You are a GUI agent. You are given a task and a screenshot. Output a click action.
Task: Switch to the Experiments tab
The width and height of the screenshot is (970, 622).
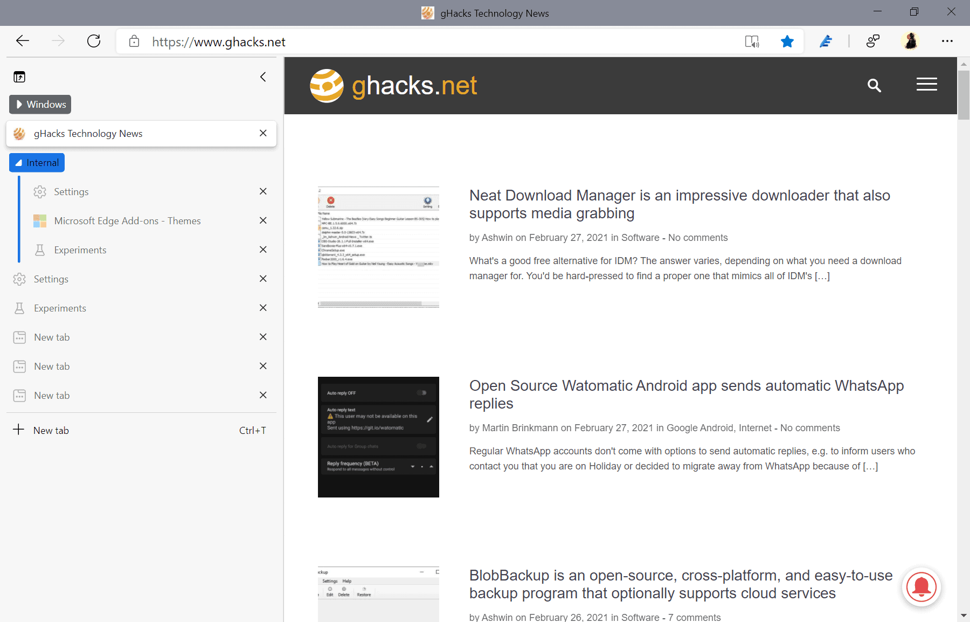(x=80, y=250)
